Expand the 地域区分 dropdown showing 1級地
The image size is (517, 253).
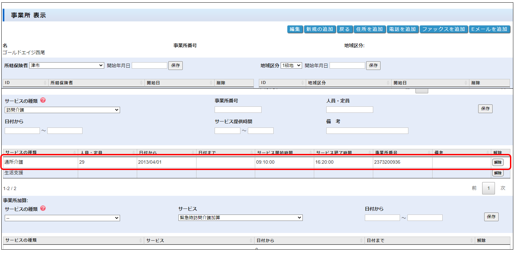[x=291, y=66]
